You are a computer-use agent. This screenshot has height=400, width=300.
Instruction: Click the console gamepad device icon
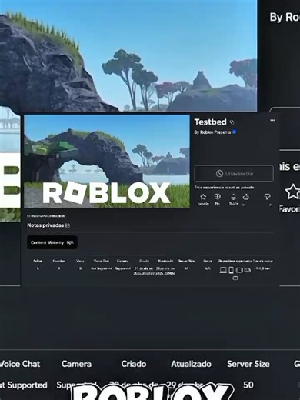[248, 270]
